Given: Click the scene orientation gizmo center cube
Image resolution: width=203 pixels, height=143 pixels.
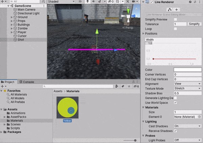Looking at the screenshot, I should click(x=128, y=17).
